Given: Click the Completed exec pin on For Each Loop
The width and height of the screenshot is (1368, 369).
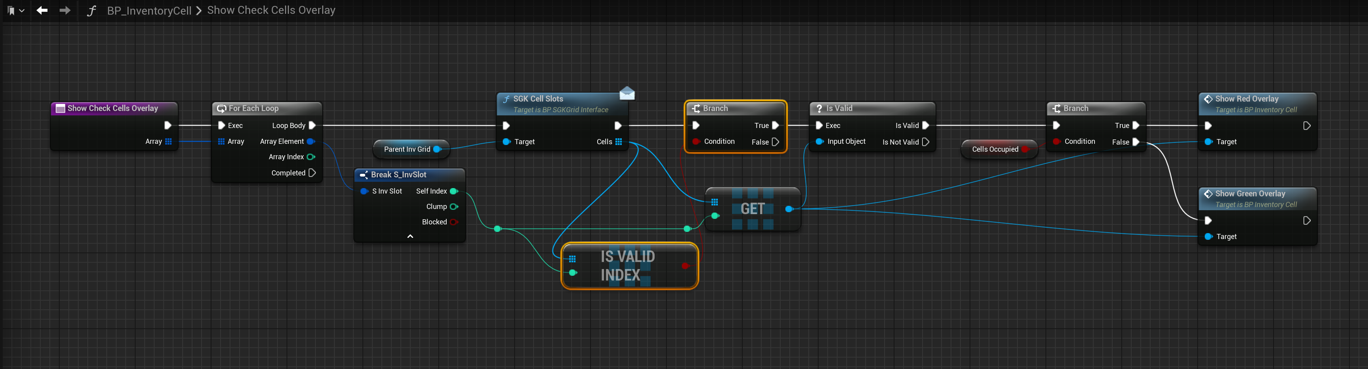Looking at the screenshot, I should click(x=312, y=173).
